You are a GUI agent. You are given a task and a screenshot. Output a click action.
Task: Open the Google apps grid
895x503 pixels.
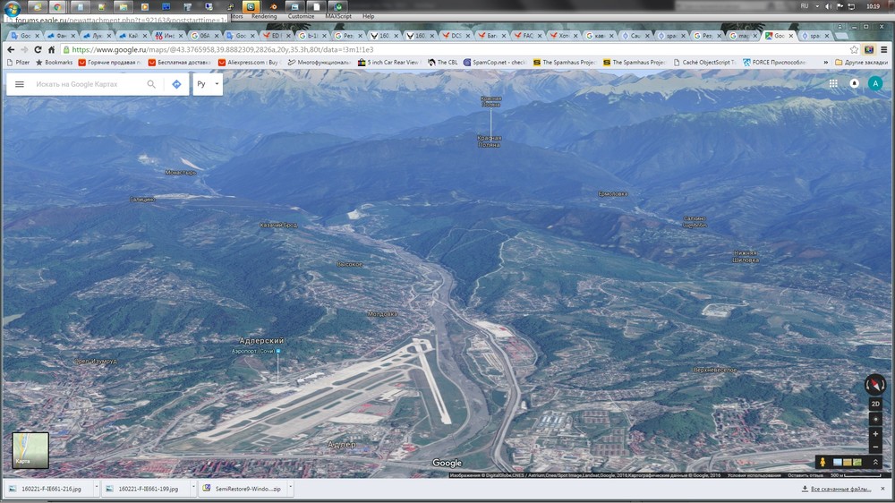pos(833,83)
